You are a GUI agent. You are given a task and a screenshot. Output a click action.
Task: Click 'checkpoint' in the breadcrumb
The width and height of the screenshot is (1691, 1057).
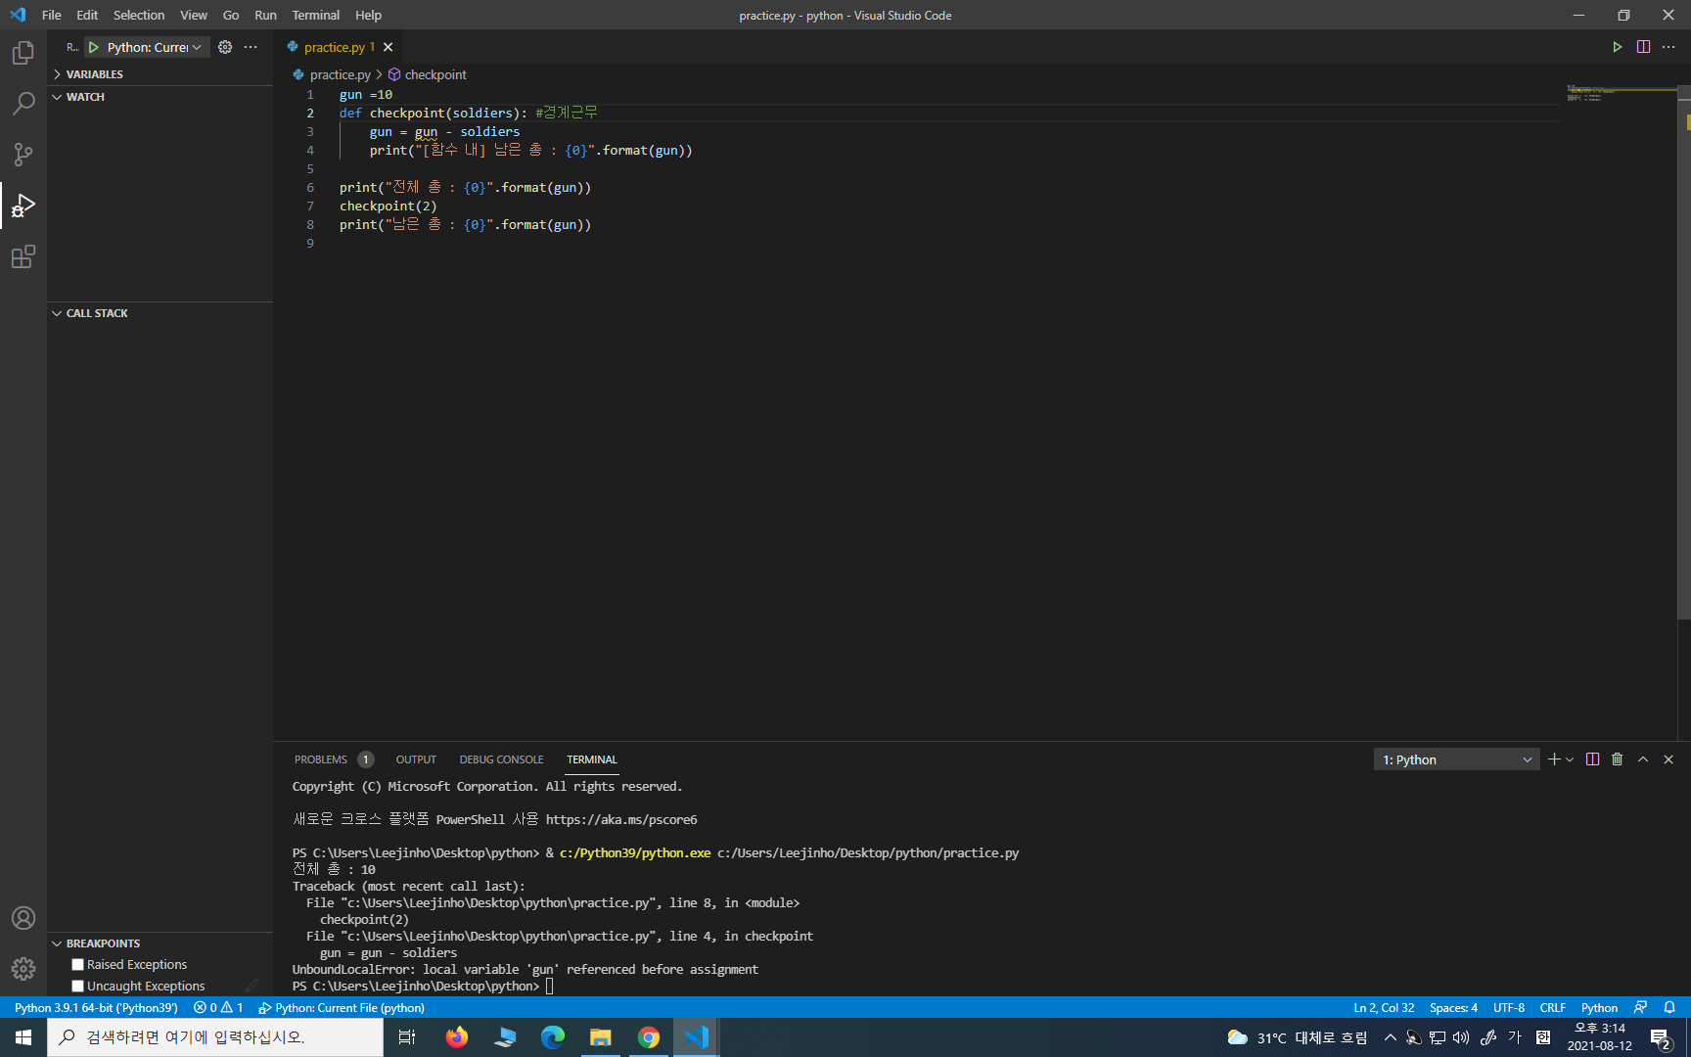[435, 74]
